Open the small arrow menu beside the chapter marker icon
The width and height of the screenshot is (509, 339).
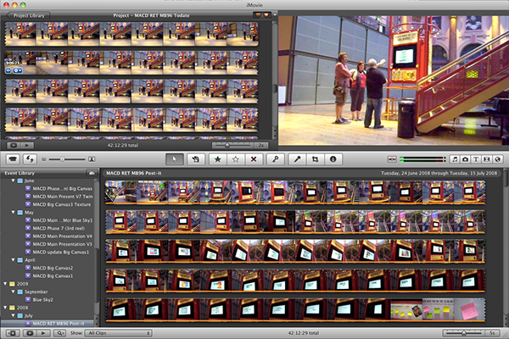[275, 15]
